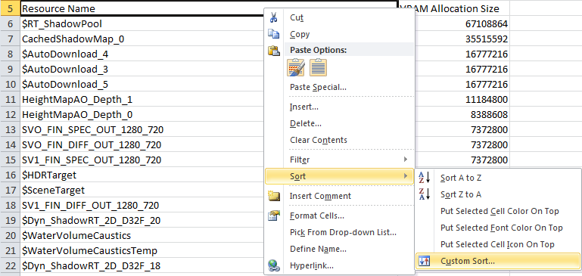Select Define Name...

click(339, 249)
